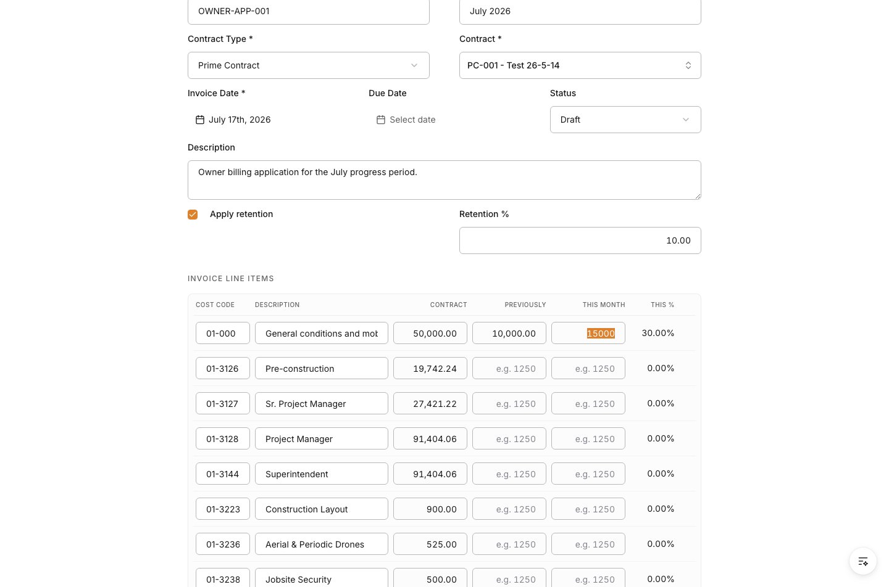Click This Month field in Aerial & Periodic Drones row
The width and height of the screenshot is (889, 587).
(588, 544)
